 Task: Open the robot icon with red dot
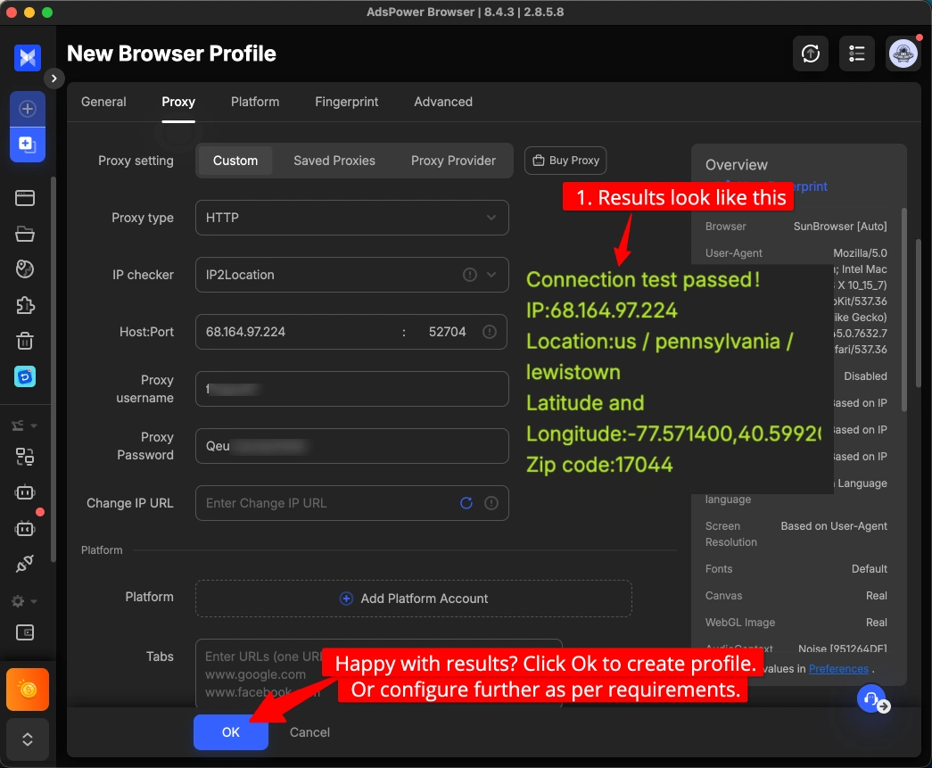pos(25,528)
